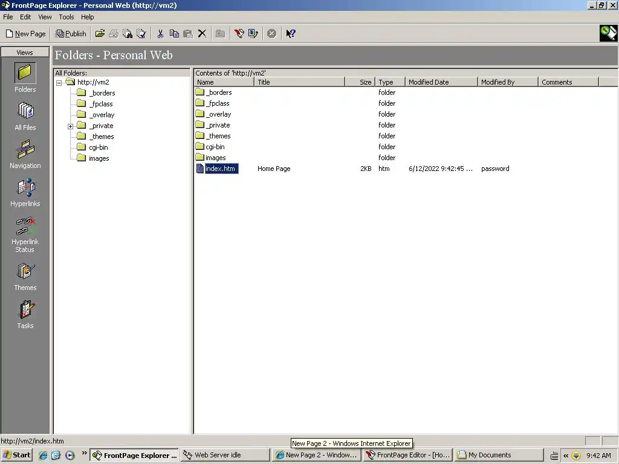Switch to All Files view
Viewport: 619px width, 464px height.
coord(25,116)
